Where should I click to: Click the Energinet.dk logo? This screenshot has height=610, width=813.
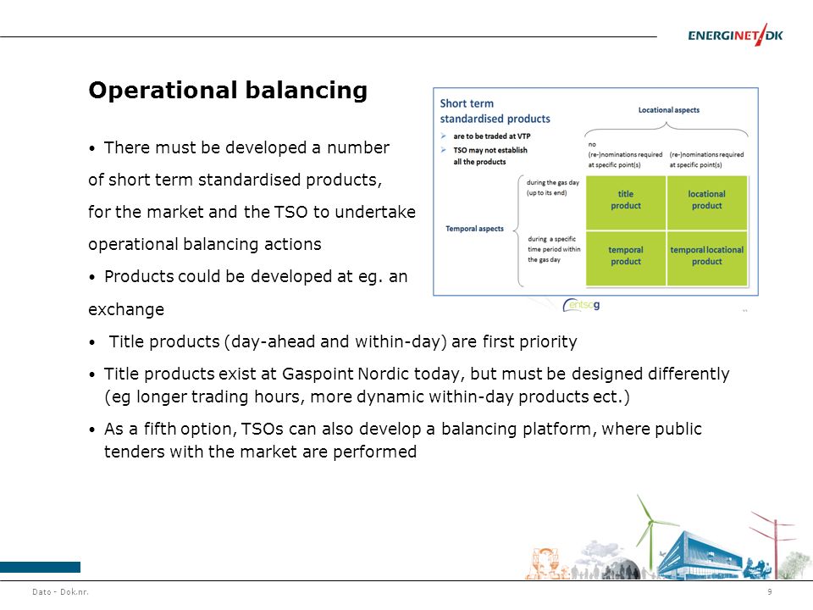[x=735, y=35]
